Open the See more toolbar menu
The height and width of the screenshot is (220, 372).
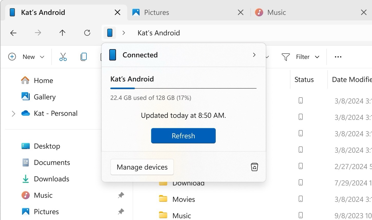tap(338, 57)
